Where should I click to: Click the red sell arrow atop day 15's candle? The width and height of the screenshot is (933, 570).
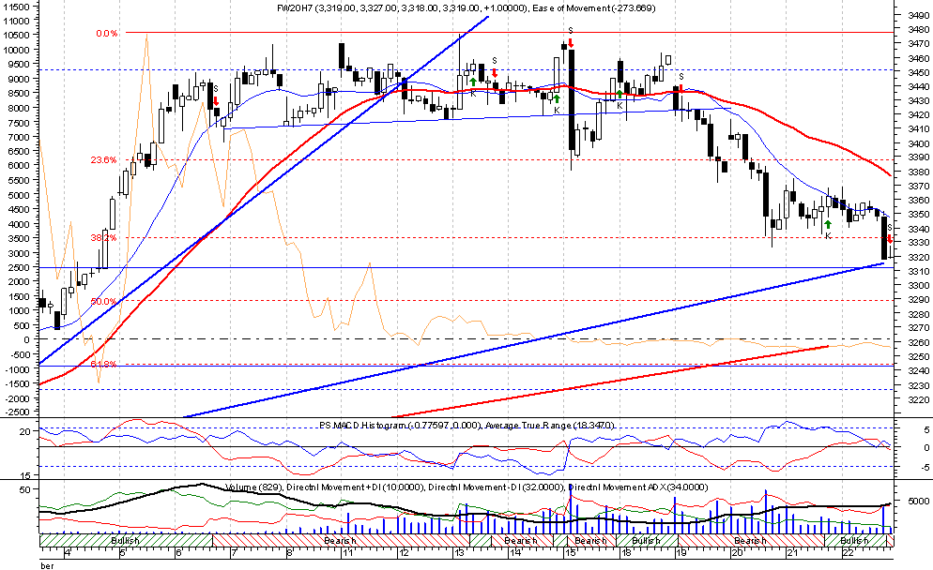point(571,43)
